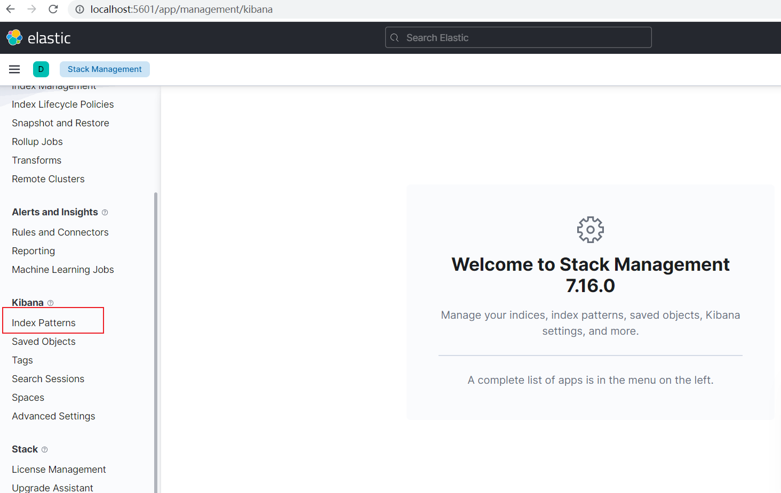Open License Management
Image resolution: width=781 pixels, height=493 pixels.
[x=59, y=470]
